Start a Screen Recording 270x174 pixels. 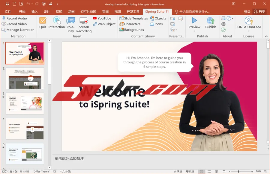point(84,25)
